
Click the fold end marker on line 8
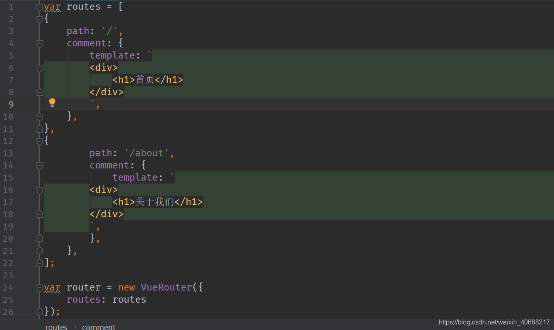pyautogui.click(x=40, y=92)
